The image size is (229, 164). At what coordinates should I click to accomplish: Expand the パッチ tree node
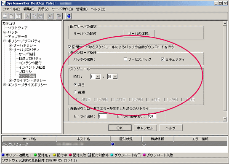coord(5,32)
